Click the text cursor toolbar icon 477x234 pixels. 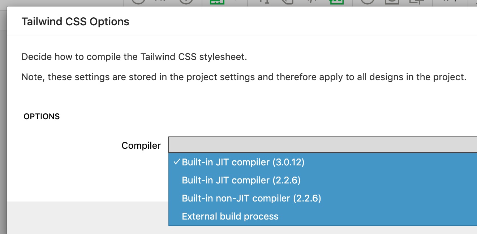[x=265, y=2]
